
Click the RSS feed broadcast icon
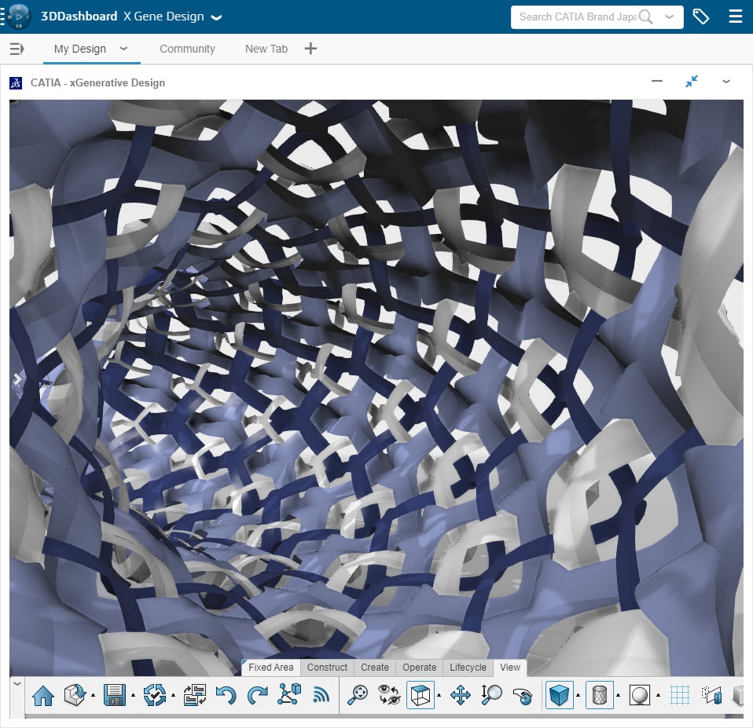point(321,695)
